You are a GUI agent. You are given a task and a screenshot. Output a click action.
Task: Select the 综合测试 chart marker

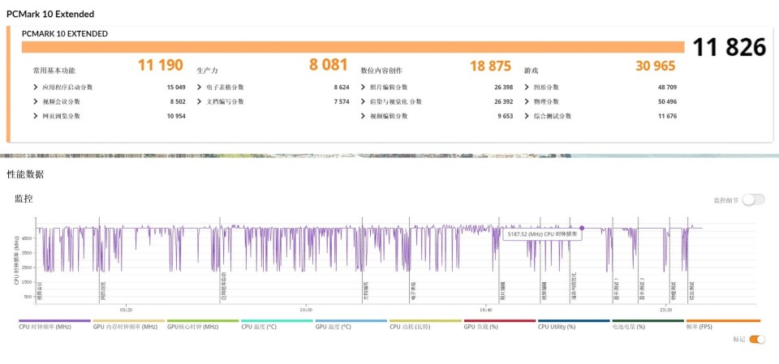click(692, 292)
